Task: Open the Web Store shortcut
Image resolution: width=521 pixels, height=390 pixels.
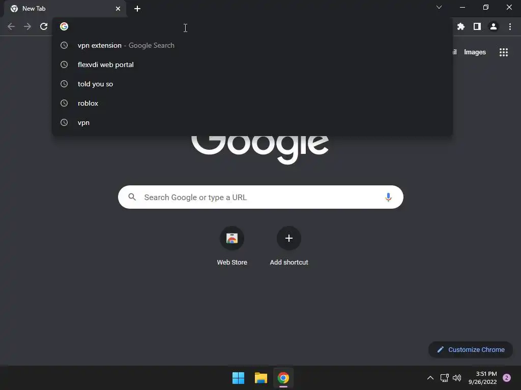Action: click(x=232, y=246)
